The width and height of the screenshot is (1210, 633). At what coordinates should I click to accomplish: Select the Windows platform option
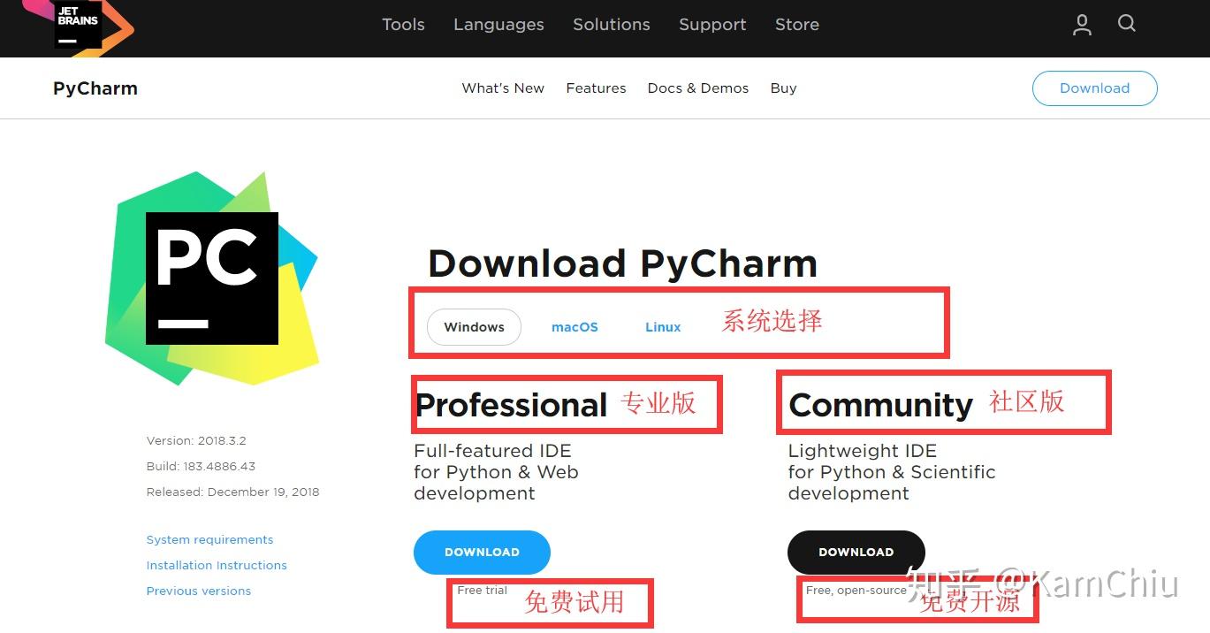[474, 326]
